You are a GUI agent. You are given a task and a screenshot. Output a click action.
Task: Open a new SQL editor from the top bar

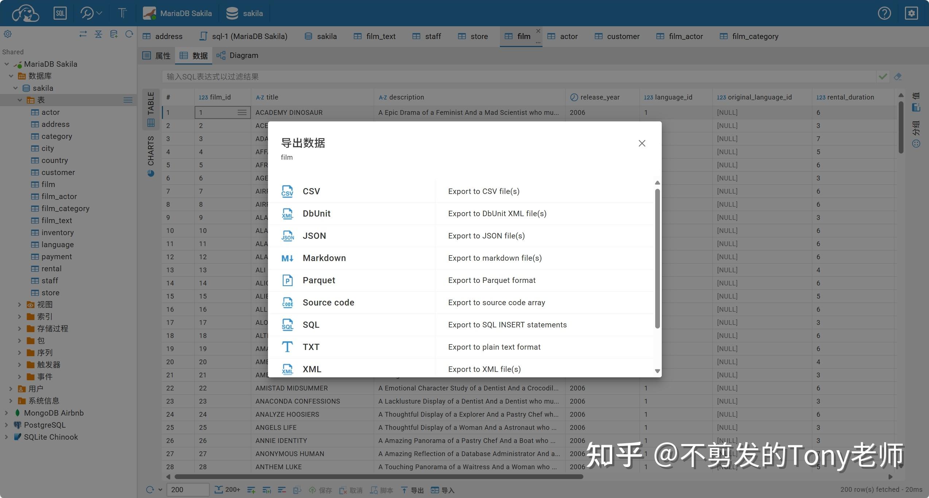point(60,13)
